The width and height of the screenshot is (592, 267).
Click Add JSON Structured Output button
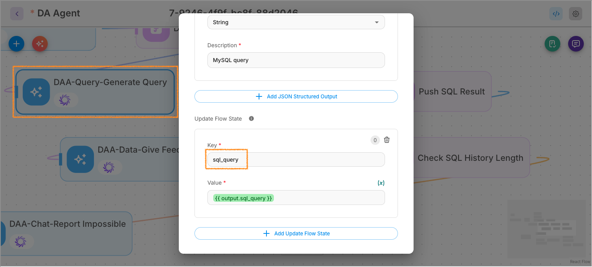click(x=296, y=96)
